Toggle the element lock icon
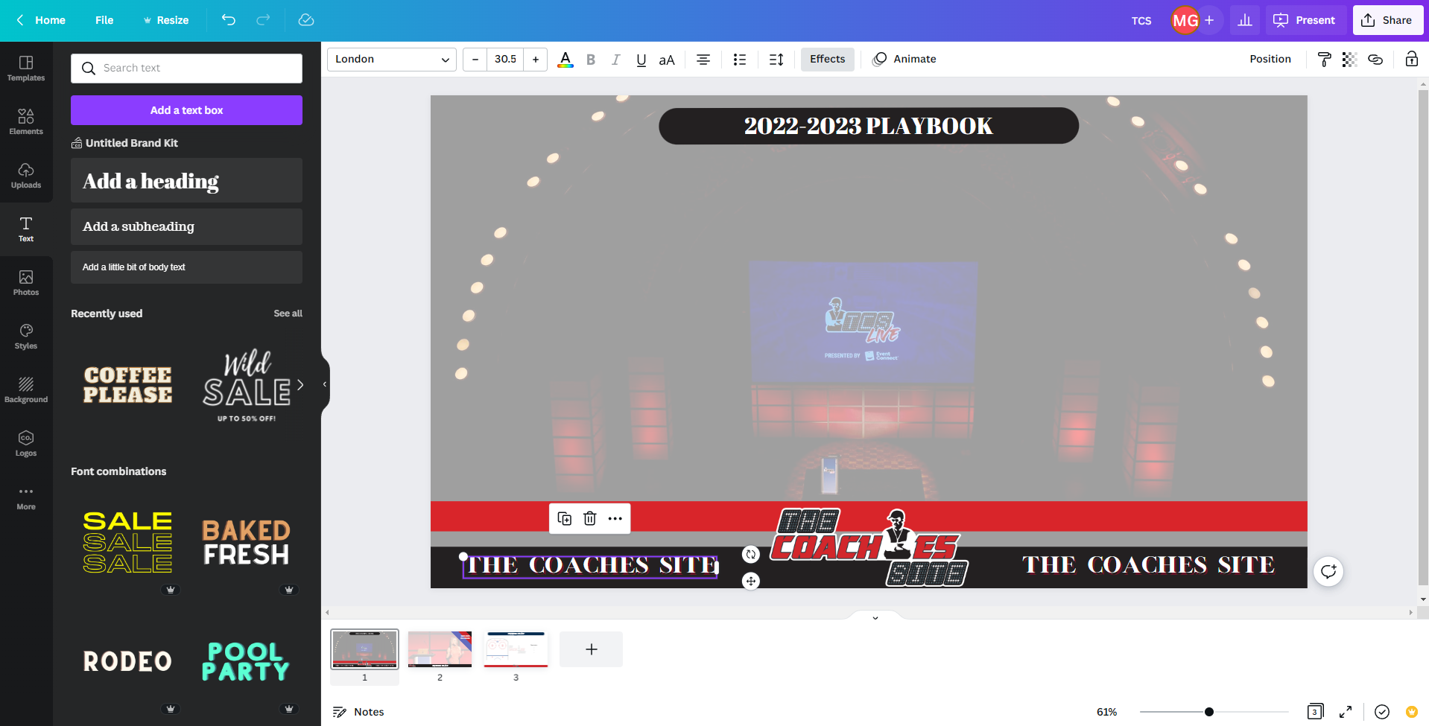The width and height of the screenshot is (1429, 726). coord(1411,60)
